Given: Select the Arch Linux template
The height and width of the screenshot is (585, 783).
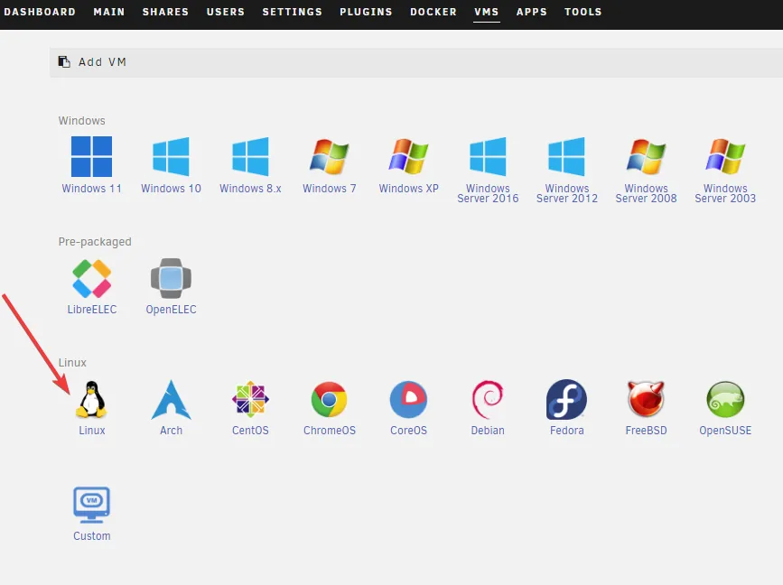Looking at the screenshot, I should point(171,400).
